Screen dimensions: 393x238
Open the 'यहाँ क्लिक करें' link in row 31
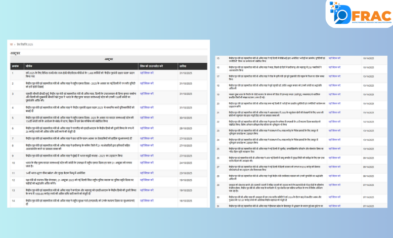coord(334,206)
